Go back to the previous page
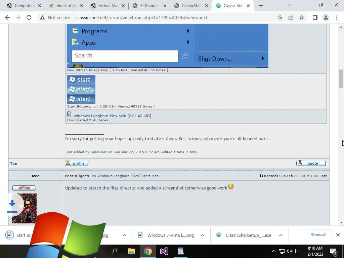 pos(7,17)
